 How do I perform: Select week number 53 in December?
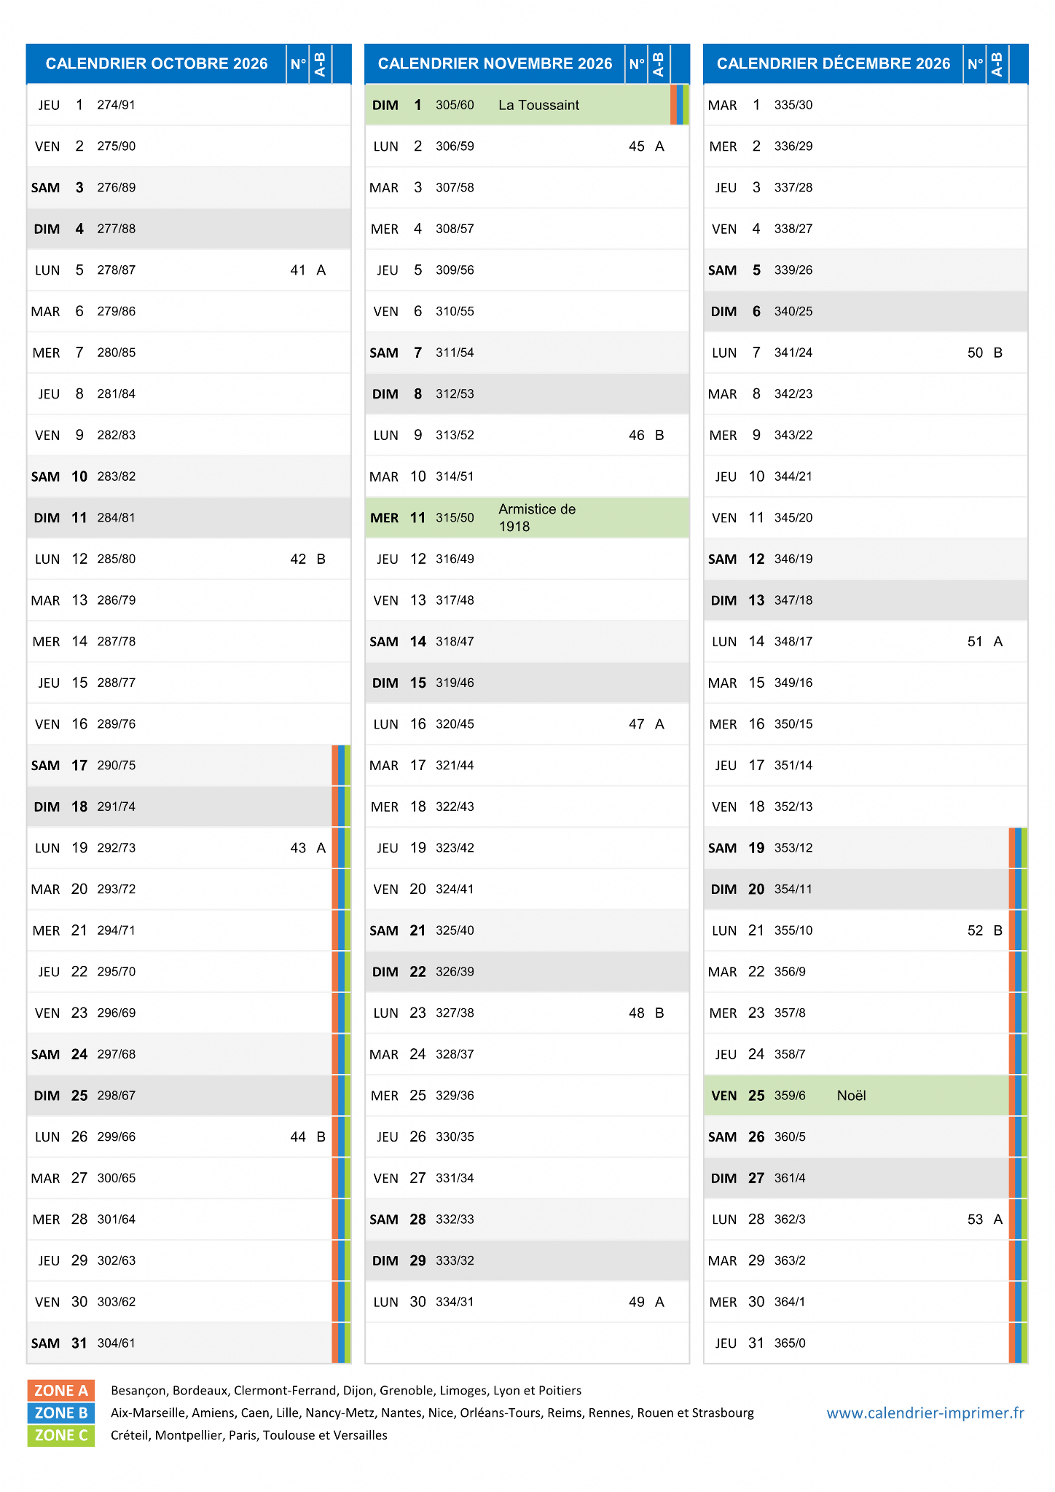click(x=975, y=1220)
